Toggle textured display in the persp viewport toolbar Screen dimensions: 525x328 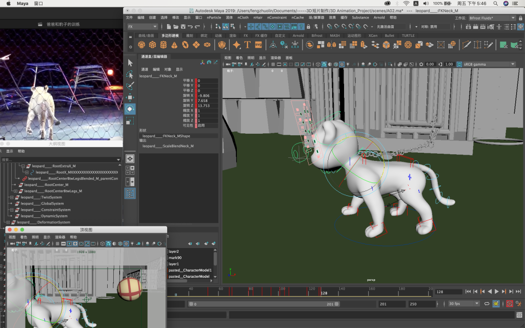[x=342, y=64]
